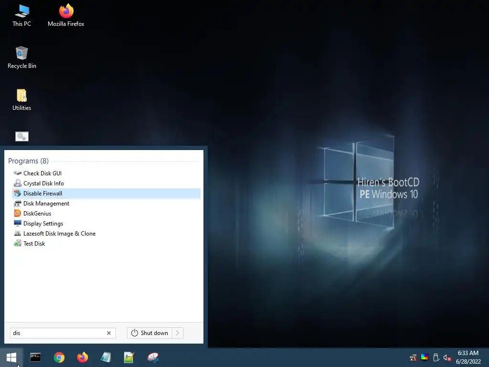
Task: Click the colorful display tray icon
Action: pos(425,357)
